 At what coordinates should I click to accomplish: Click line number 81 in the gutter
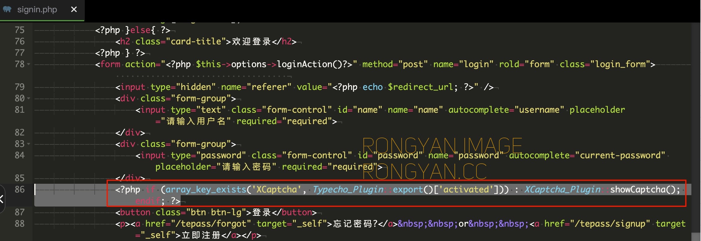pyautogui.click(x=20, y=110)
